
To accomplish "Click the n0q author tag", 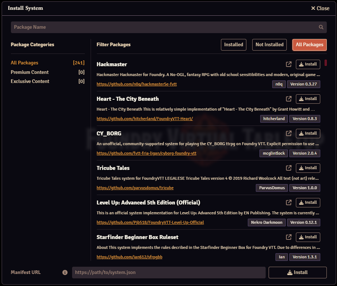I will click(279, 84).
